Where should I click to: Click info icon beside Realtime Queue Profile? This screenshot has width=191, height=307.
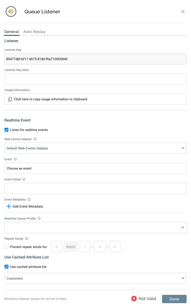click(x=39, y=219)
